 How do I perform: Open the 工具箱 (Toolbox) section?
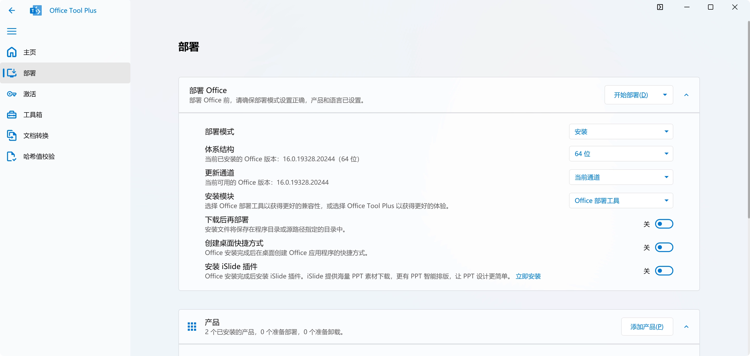tap(33, 115)
